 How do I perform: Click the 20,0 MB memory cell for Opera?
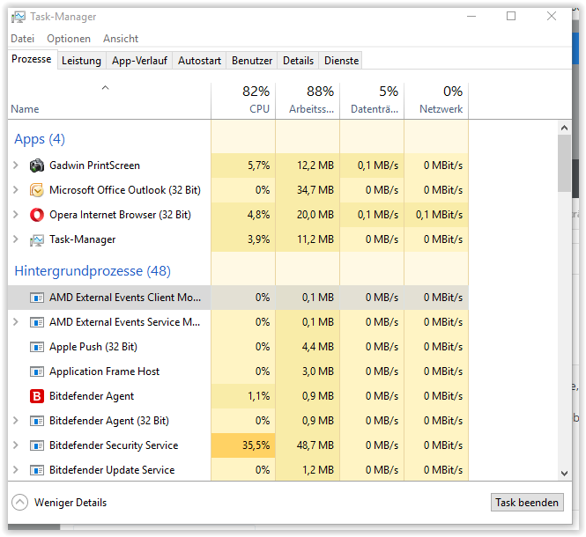tap(308, 215)
